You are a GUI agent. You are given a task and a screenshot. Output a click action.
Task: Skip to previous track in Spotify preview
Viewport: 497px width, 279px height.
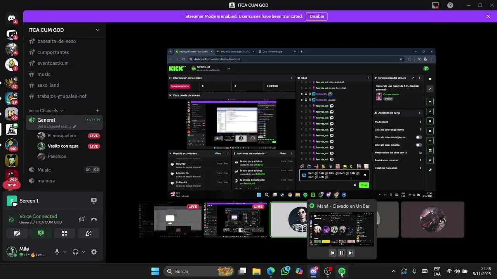(x=332, y=253)
